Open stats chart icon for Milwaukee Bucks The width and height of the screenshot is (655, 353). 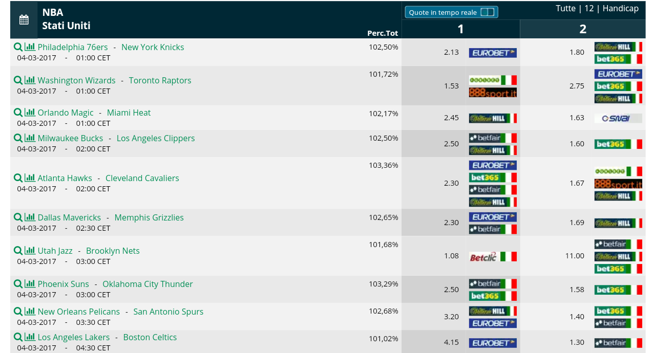click(x=30, y=138)
